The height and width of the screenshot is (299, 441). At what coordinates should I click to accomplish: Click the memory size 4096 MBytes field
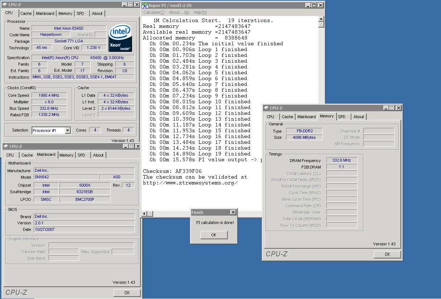click(304, 138)
